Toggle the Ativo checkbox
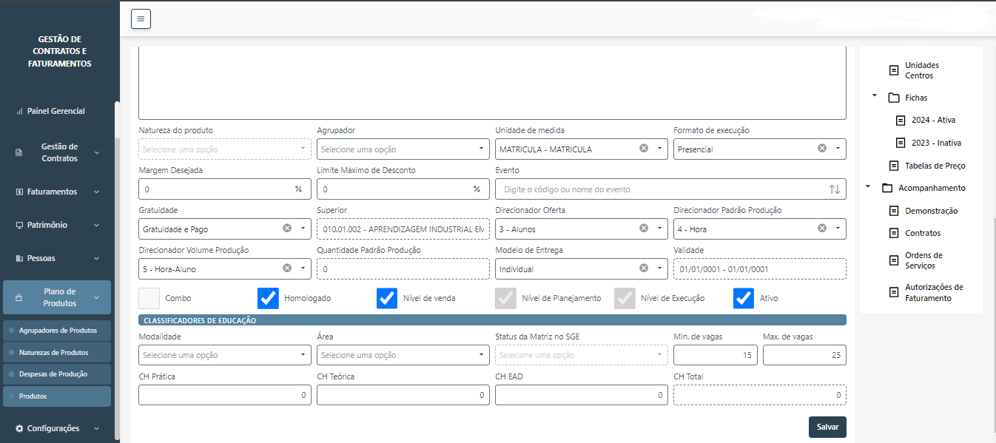 744,298
